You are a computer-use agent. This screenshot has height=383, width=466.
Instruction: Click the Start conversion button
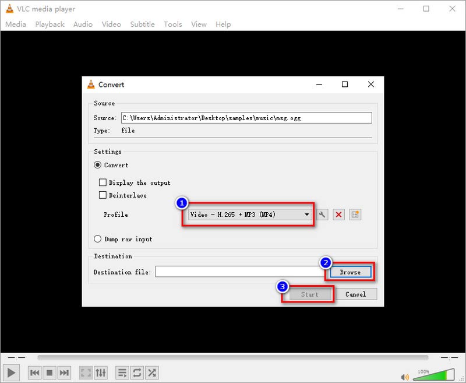[x=310, y=294]
